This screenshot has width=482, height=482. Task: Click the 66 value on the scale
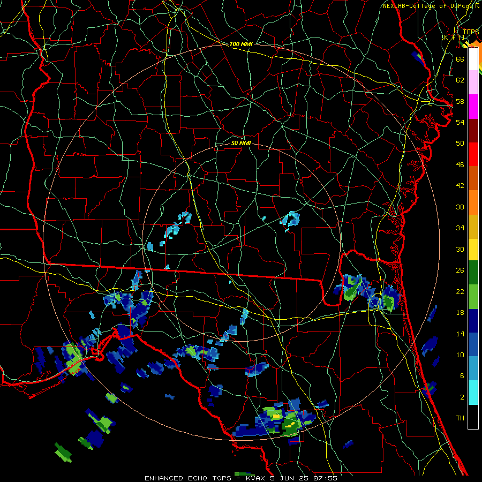pyautogui.click(x=460, y=59)
